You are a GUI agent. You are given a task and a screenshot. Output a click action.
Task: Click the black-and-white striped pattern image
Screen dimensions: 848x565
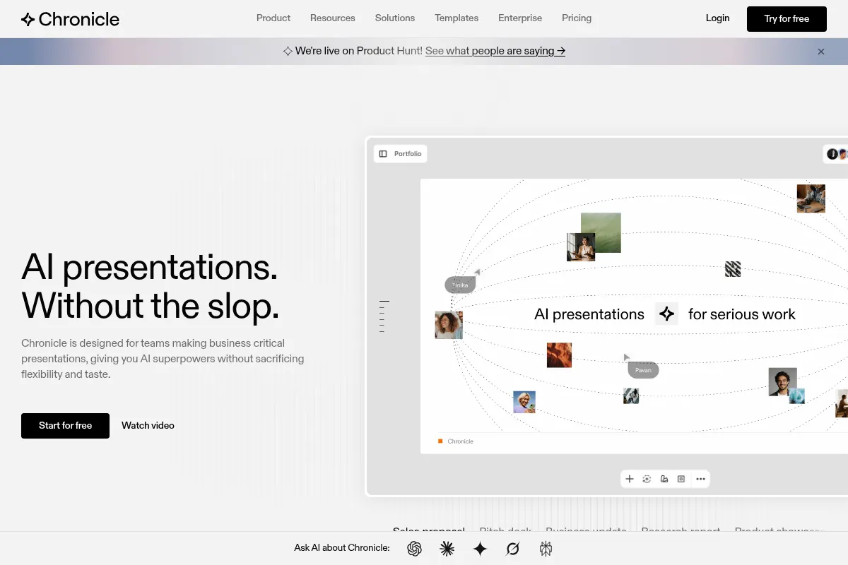(733, 269)
